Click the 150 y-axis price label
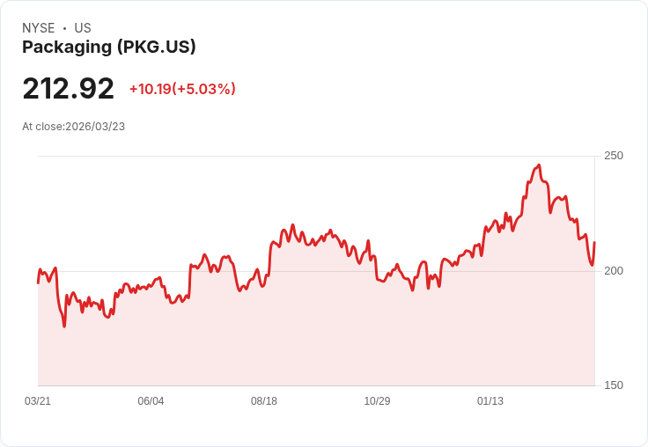The image size is (648, 447). 613,385
